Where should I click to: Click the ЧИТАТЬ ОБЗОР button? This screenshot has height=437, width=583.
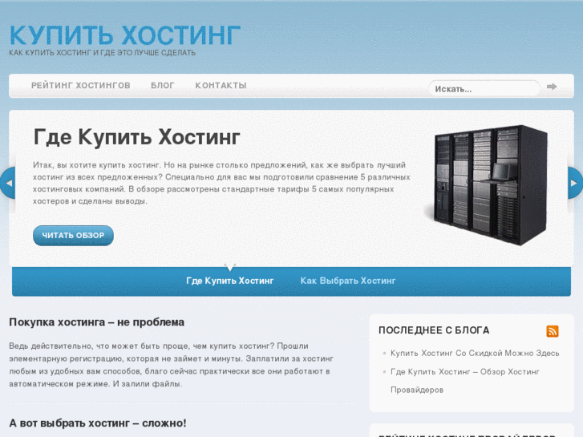click(x=73, y=236)
